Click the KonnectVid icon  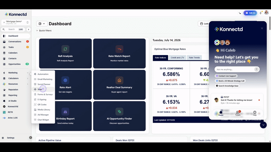pyautogui.click(x=4, y=106)
